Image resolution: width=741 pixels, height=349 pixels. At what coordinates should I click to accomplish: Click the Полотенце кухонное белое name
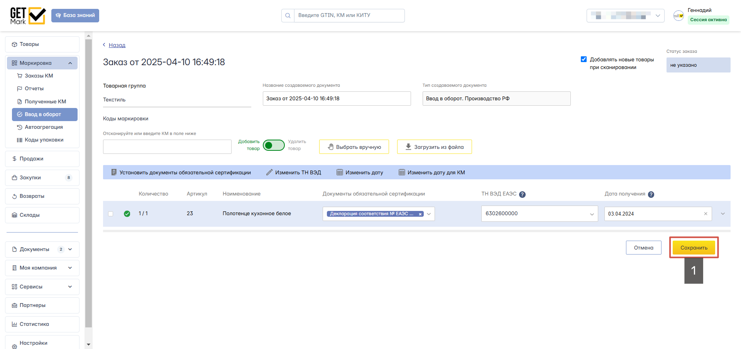click(257, 214)
